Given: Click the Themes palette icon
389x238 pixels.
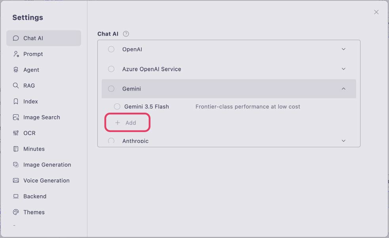Looking at the screenshot, I should click(16, 212).
